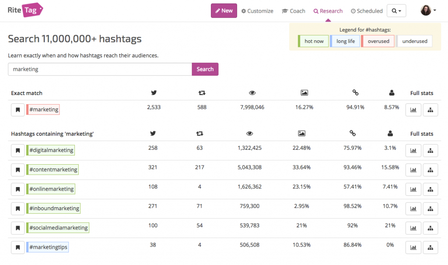Open the #marketing hashtag tag
The image size is (448, 265).
click(43, 110)
